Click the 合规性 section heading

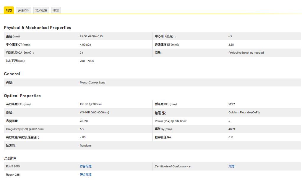(10, 158)
